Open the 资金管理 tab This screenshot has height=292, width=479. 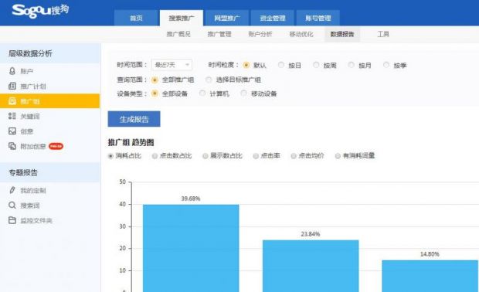[273, 18]
